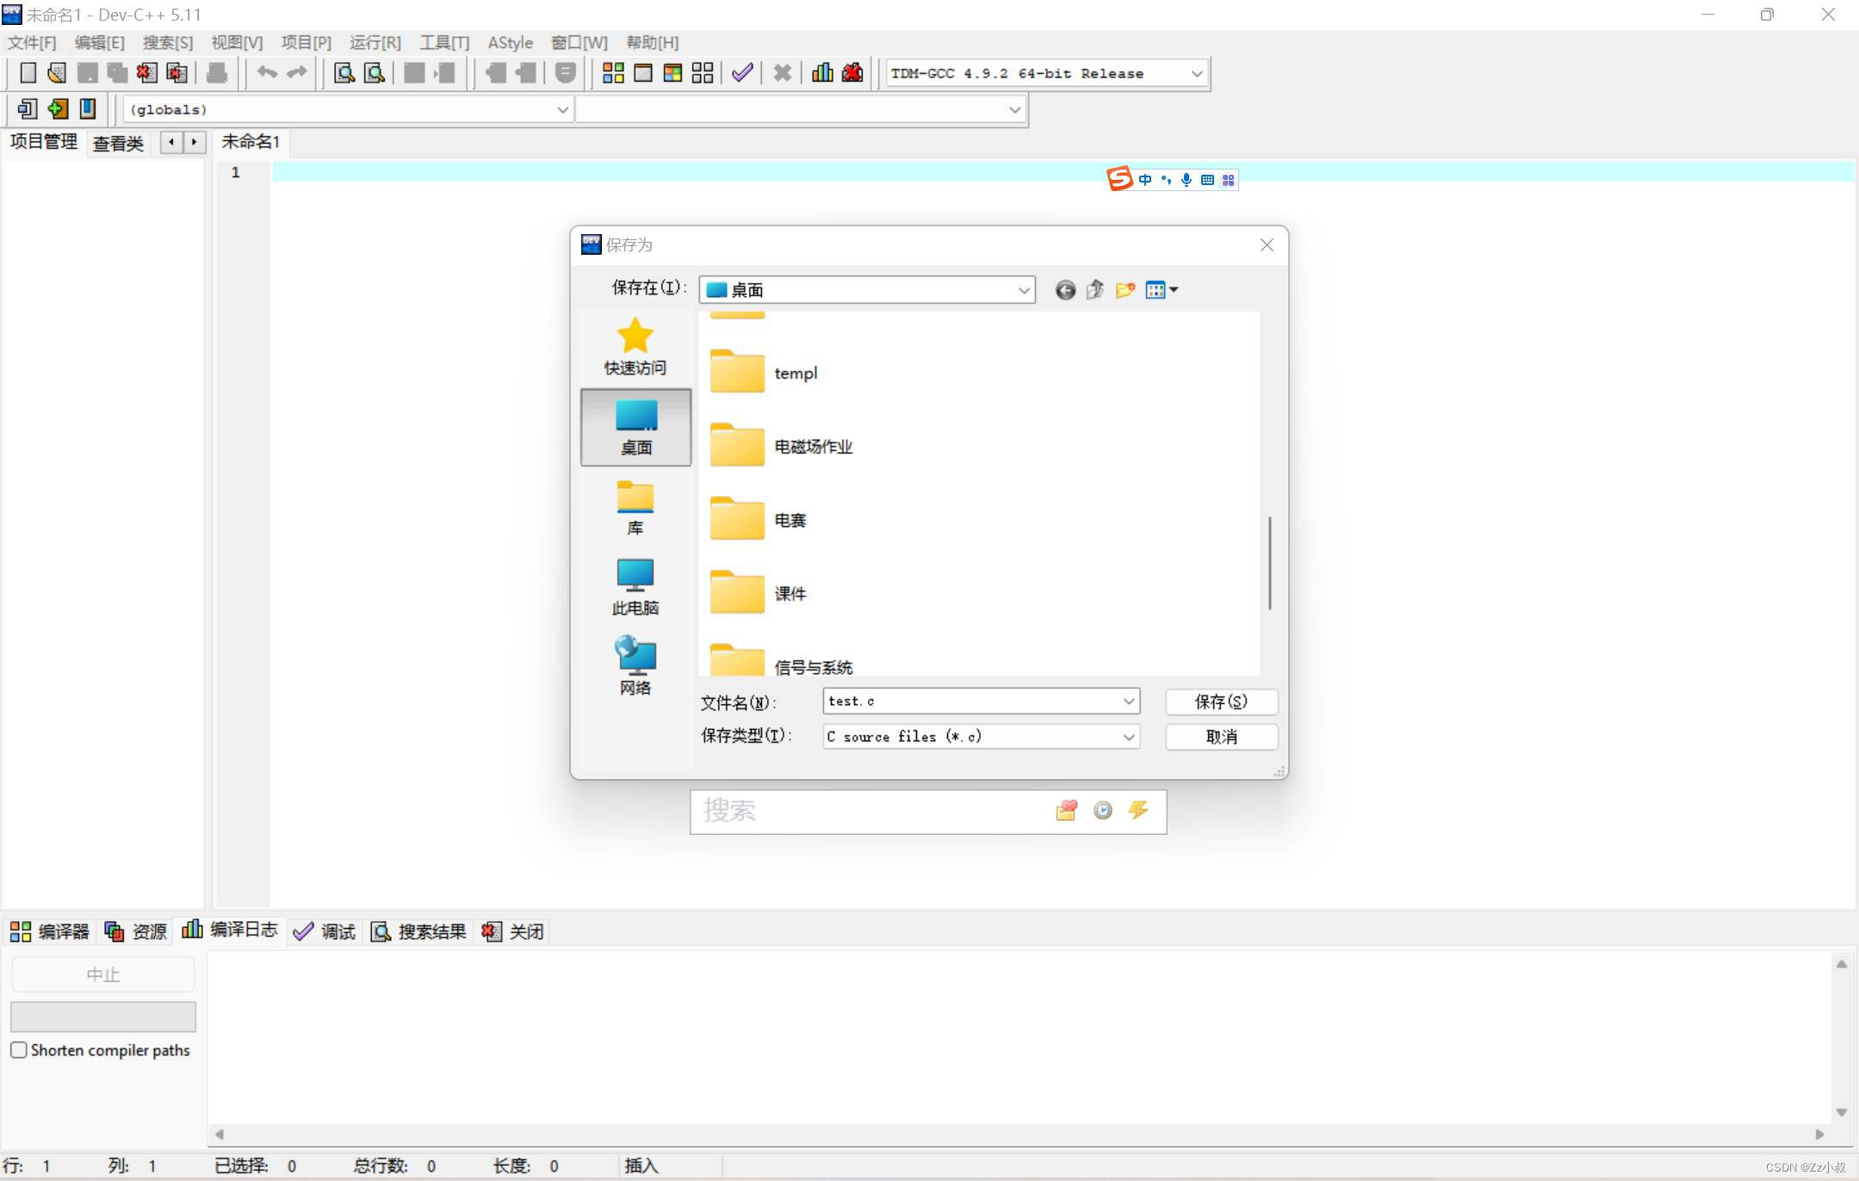This screenshot has height=1181, width=1859.
Task: Click the New source file toolbar icon
Action: [28, 73]
